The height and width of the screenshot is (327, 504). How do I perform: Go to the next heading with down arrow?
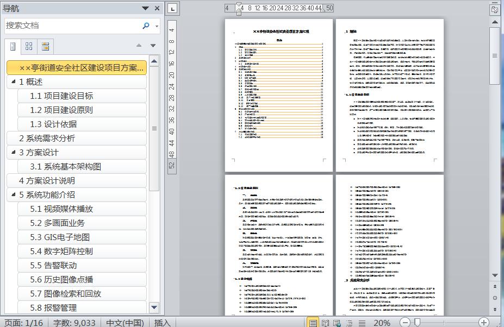pyautogui.click(x=153, y=45)
